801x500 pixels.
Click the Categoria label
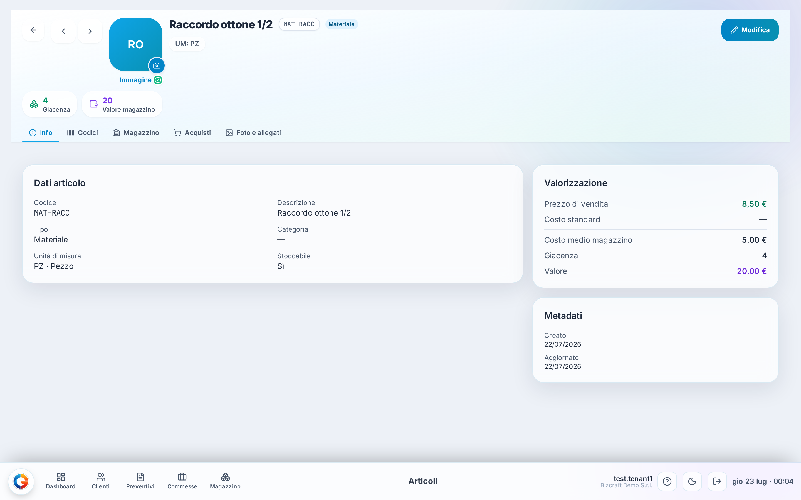click(293, 229)
